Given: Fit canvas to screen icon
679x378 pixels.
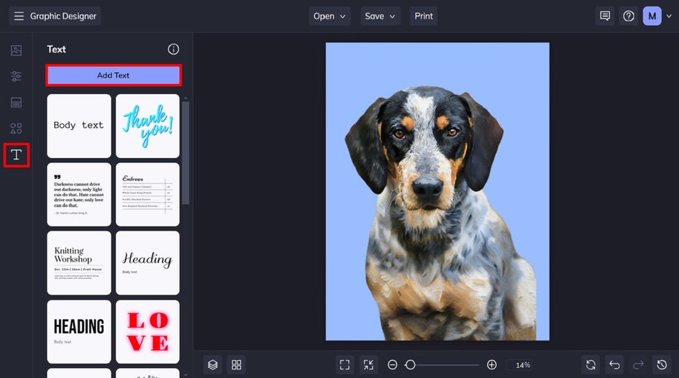Looking at the screenshot, I should click(345, 364).
